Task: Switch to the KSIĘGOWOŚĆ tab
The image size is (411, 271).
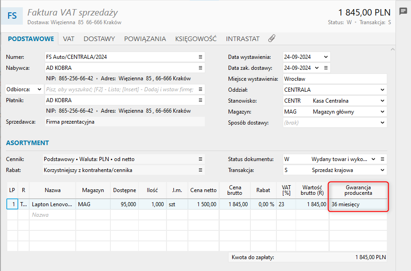Action: tap(196, 39)
